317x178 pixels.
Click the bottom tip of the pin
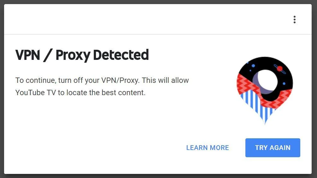coord(265,122)
